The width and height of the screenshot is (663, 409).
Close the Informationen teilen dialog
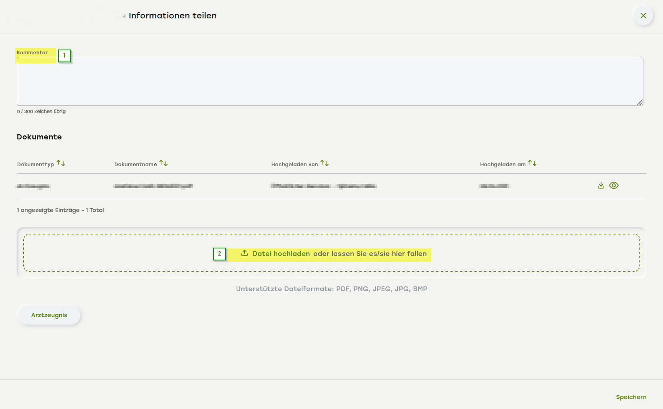tap(643, 16)
